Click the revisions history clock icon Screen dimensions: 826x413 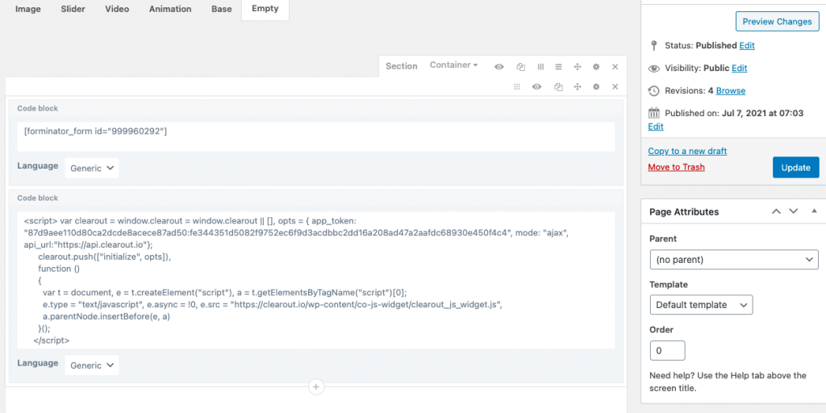click(x=653, y=90)
